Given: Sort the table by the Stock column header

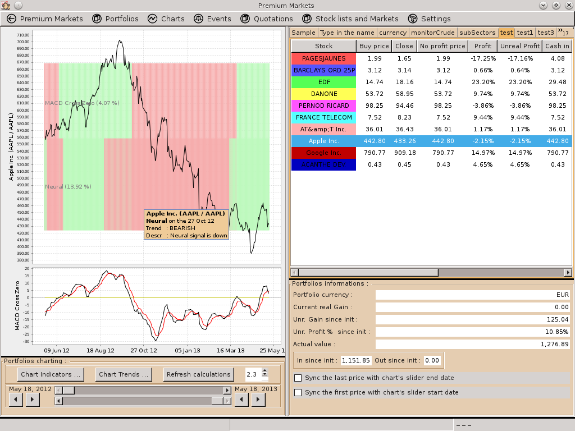Looking at the screenshot, I should coord(324,46).
